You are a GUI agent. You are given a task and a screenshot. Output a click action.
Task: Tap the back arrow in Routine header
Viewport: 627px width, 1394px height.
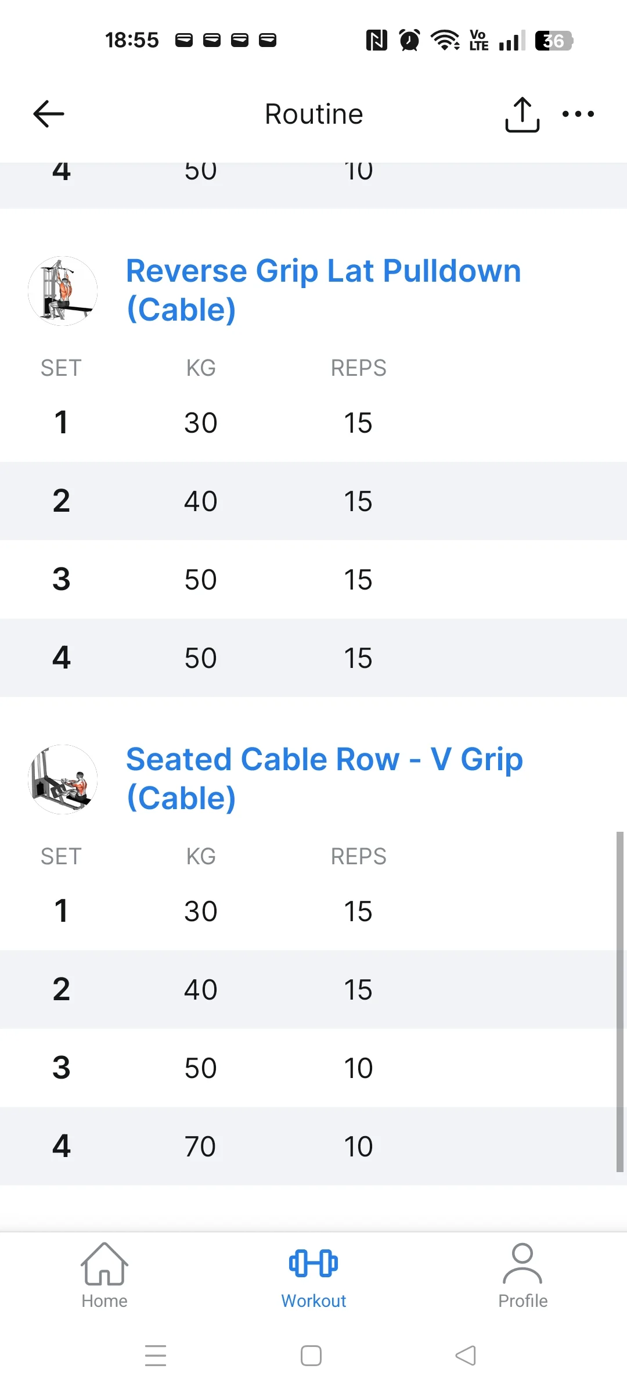pyautogui.click(x=49, y=114)
